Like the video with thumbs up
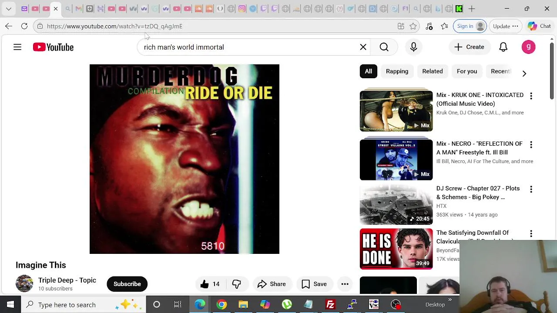Viewport: 557px width, 313px height. tap(210, 284)
